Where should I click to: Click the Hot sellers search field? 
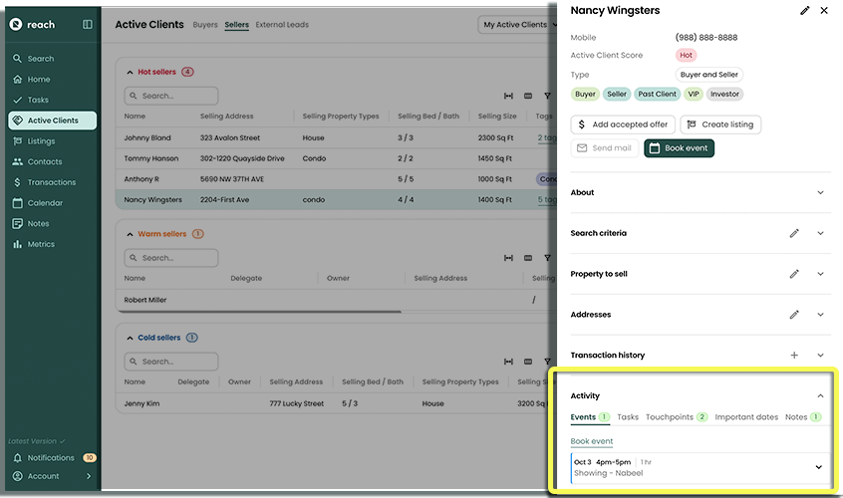click(171, 97)
